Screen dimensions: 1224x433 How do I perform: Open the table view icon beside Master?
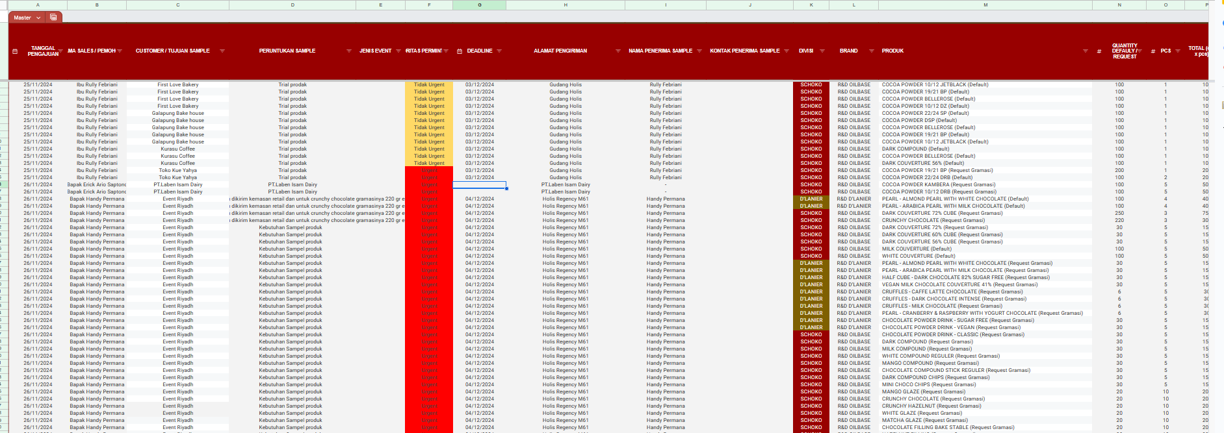pos(53,18)
